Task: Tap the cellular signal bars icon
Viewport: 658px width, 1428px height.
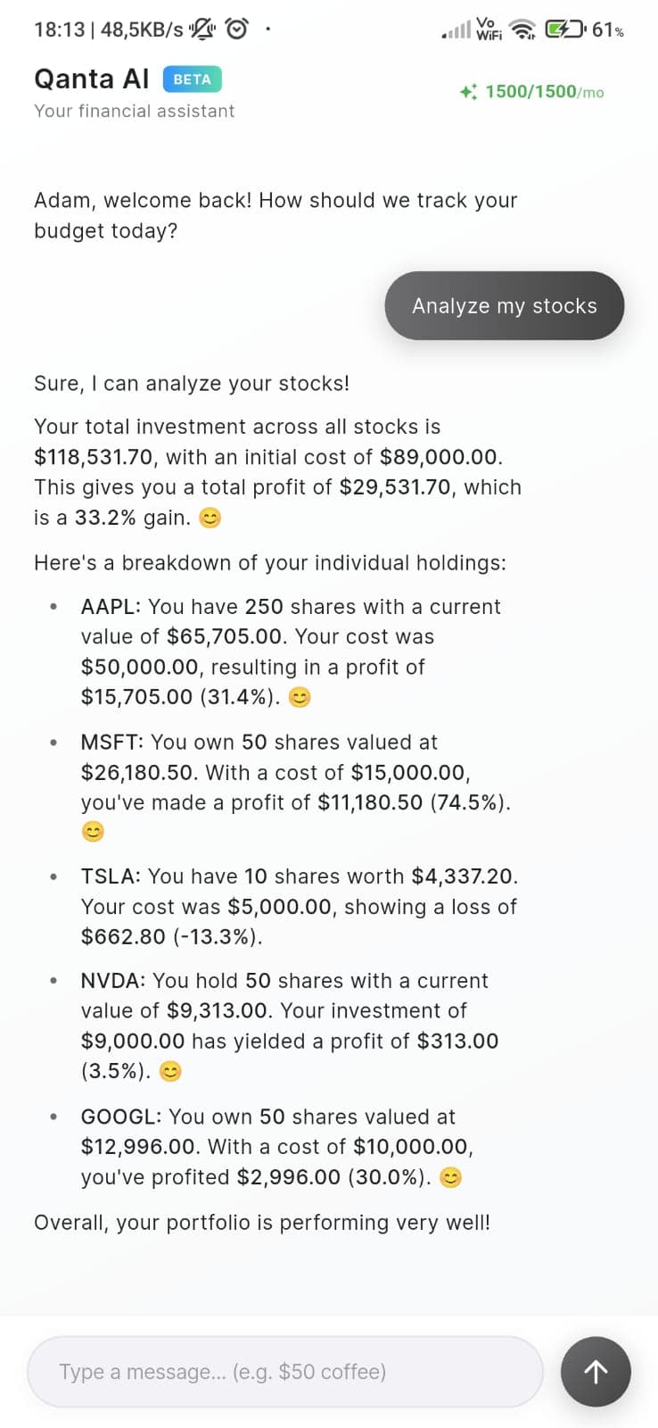Action: [456, 31]
